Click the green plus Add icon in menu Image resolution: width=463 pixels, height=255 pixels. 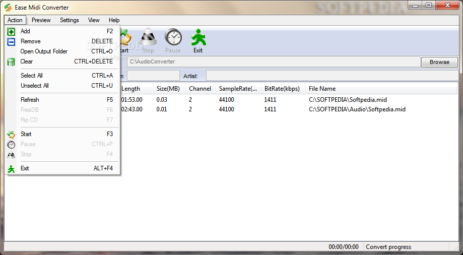point(11,32)
